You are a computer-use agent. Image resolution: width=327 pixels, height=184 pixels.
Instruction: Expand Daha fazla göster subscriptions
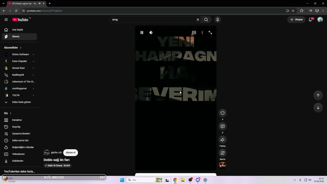19,102
